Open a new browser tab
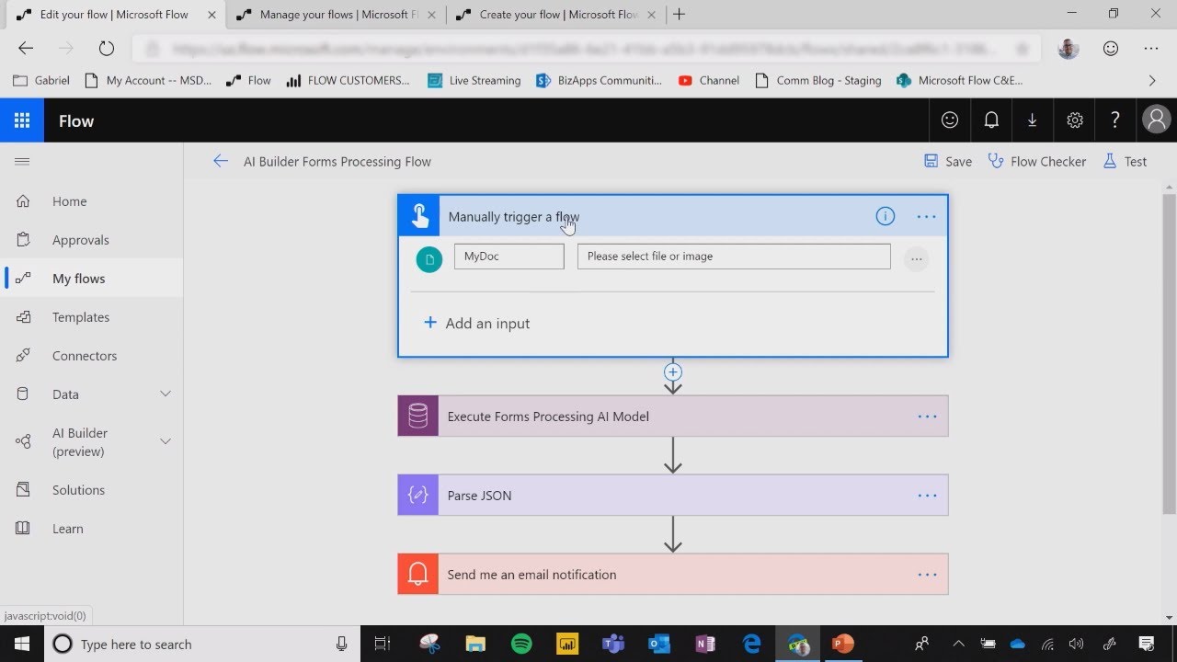Viewport: 1177px width, 662px height. point(680,14)
